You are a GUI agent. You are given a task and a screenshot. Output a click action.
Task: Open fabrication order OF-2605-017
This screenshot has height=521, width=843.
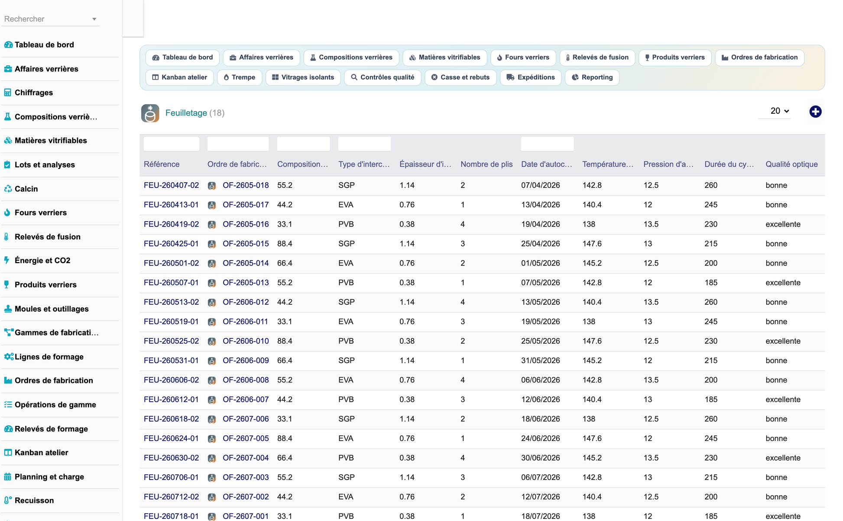[246, 205]
